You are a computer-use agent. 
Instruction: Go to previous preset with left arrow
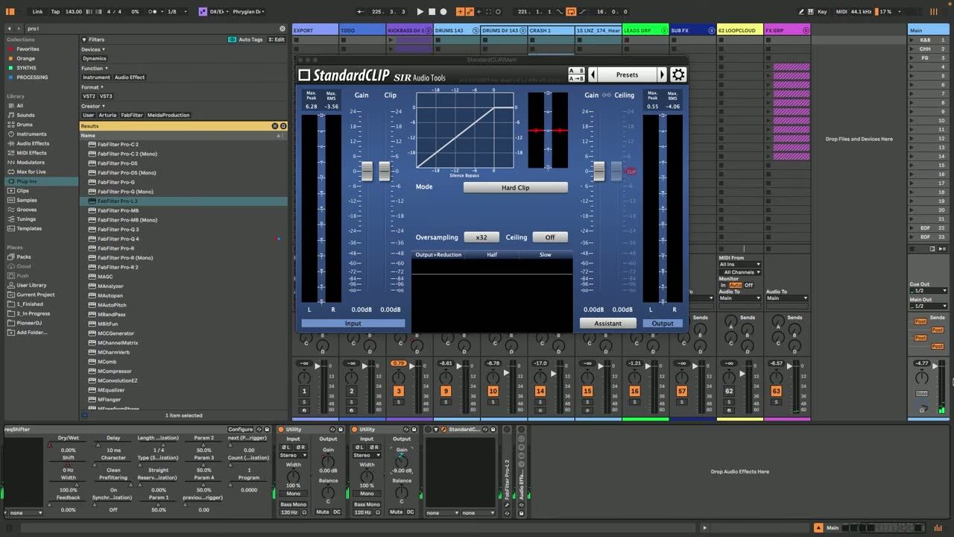pyautogui.click(x=593, y=75)
